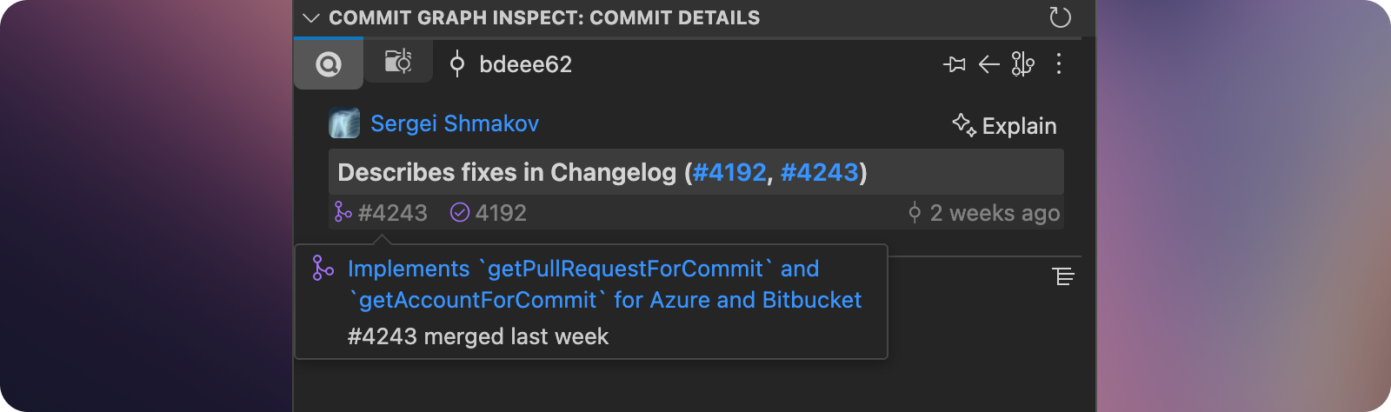Click the bdeee62 commit SHA
The width and height of the screenshot is (1391, 412).
point(525,64)
